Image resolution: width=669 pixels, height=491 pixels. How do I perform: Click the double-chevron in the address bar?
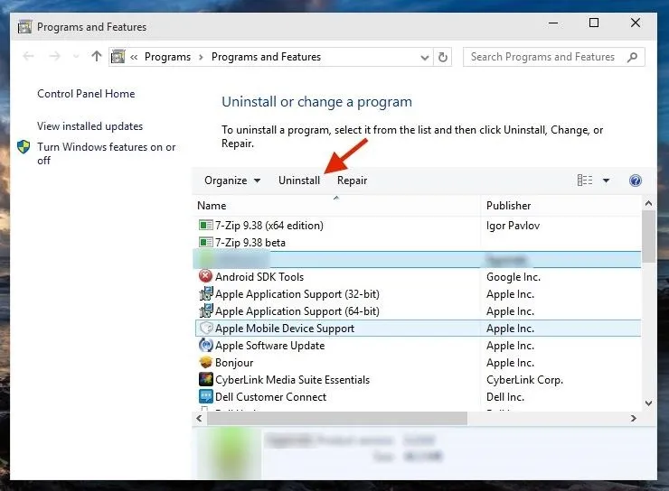pyautogui.click(x=134, y=57)
